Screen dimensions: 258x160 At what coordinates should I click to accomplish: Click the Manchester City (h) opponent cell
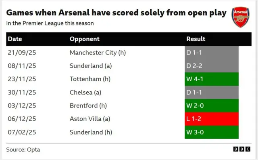pos(98,53)
